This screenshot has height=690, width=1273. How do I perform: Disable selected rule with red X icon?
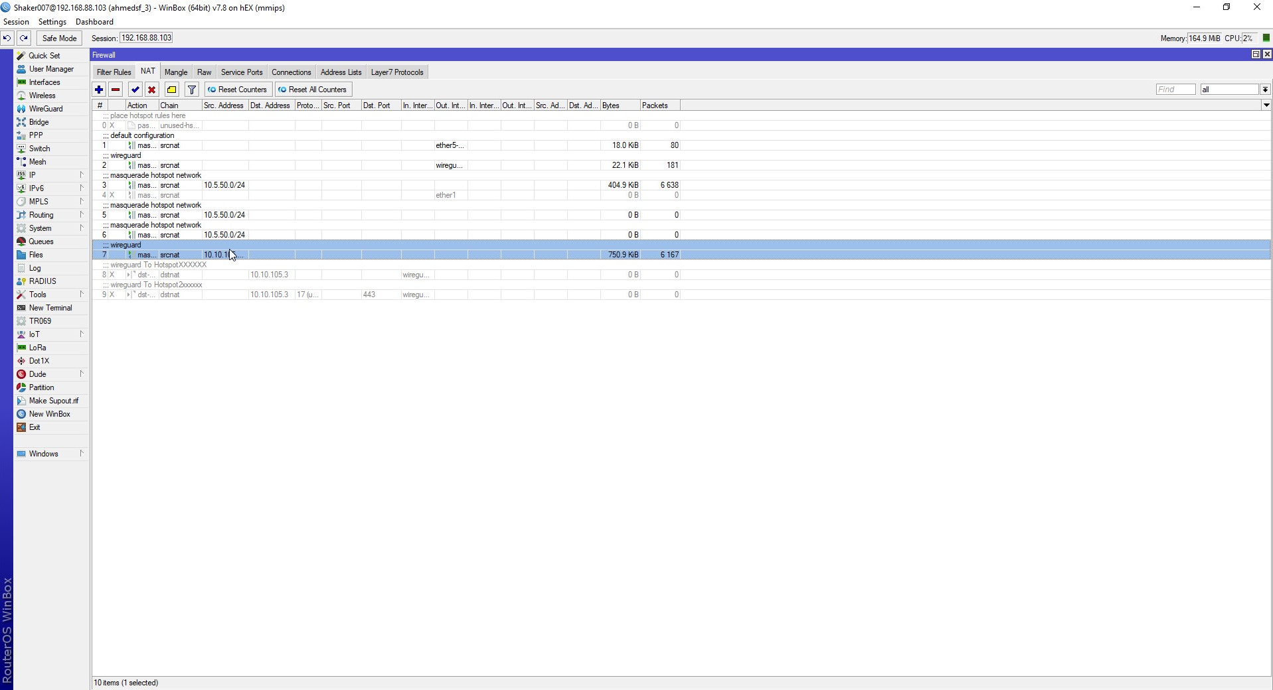[152, 90]
